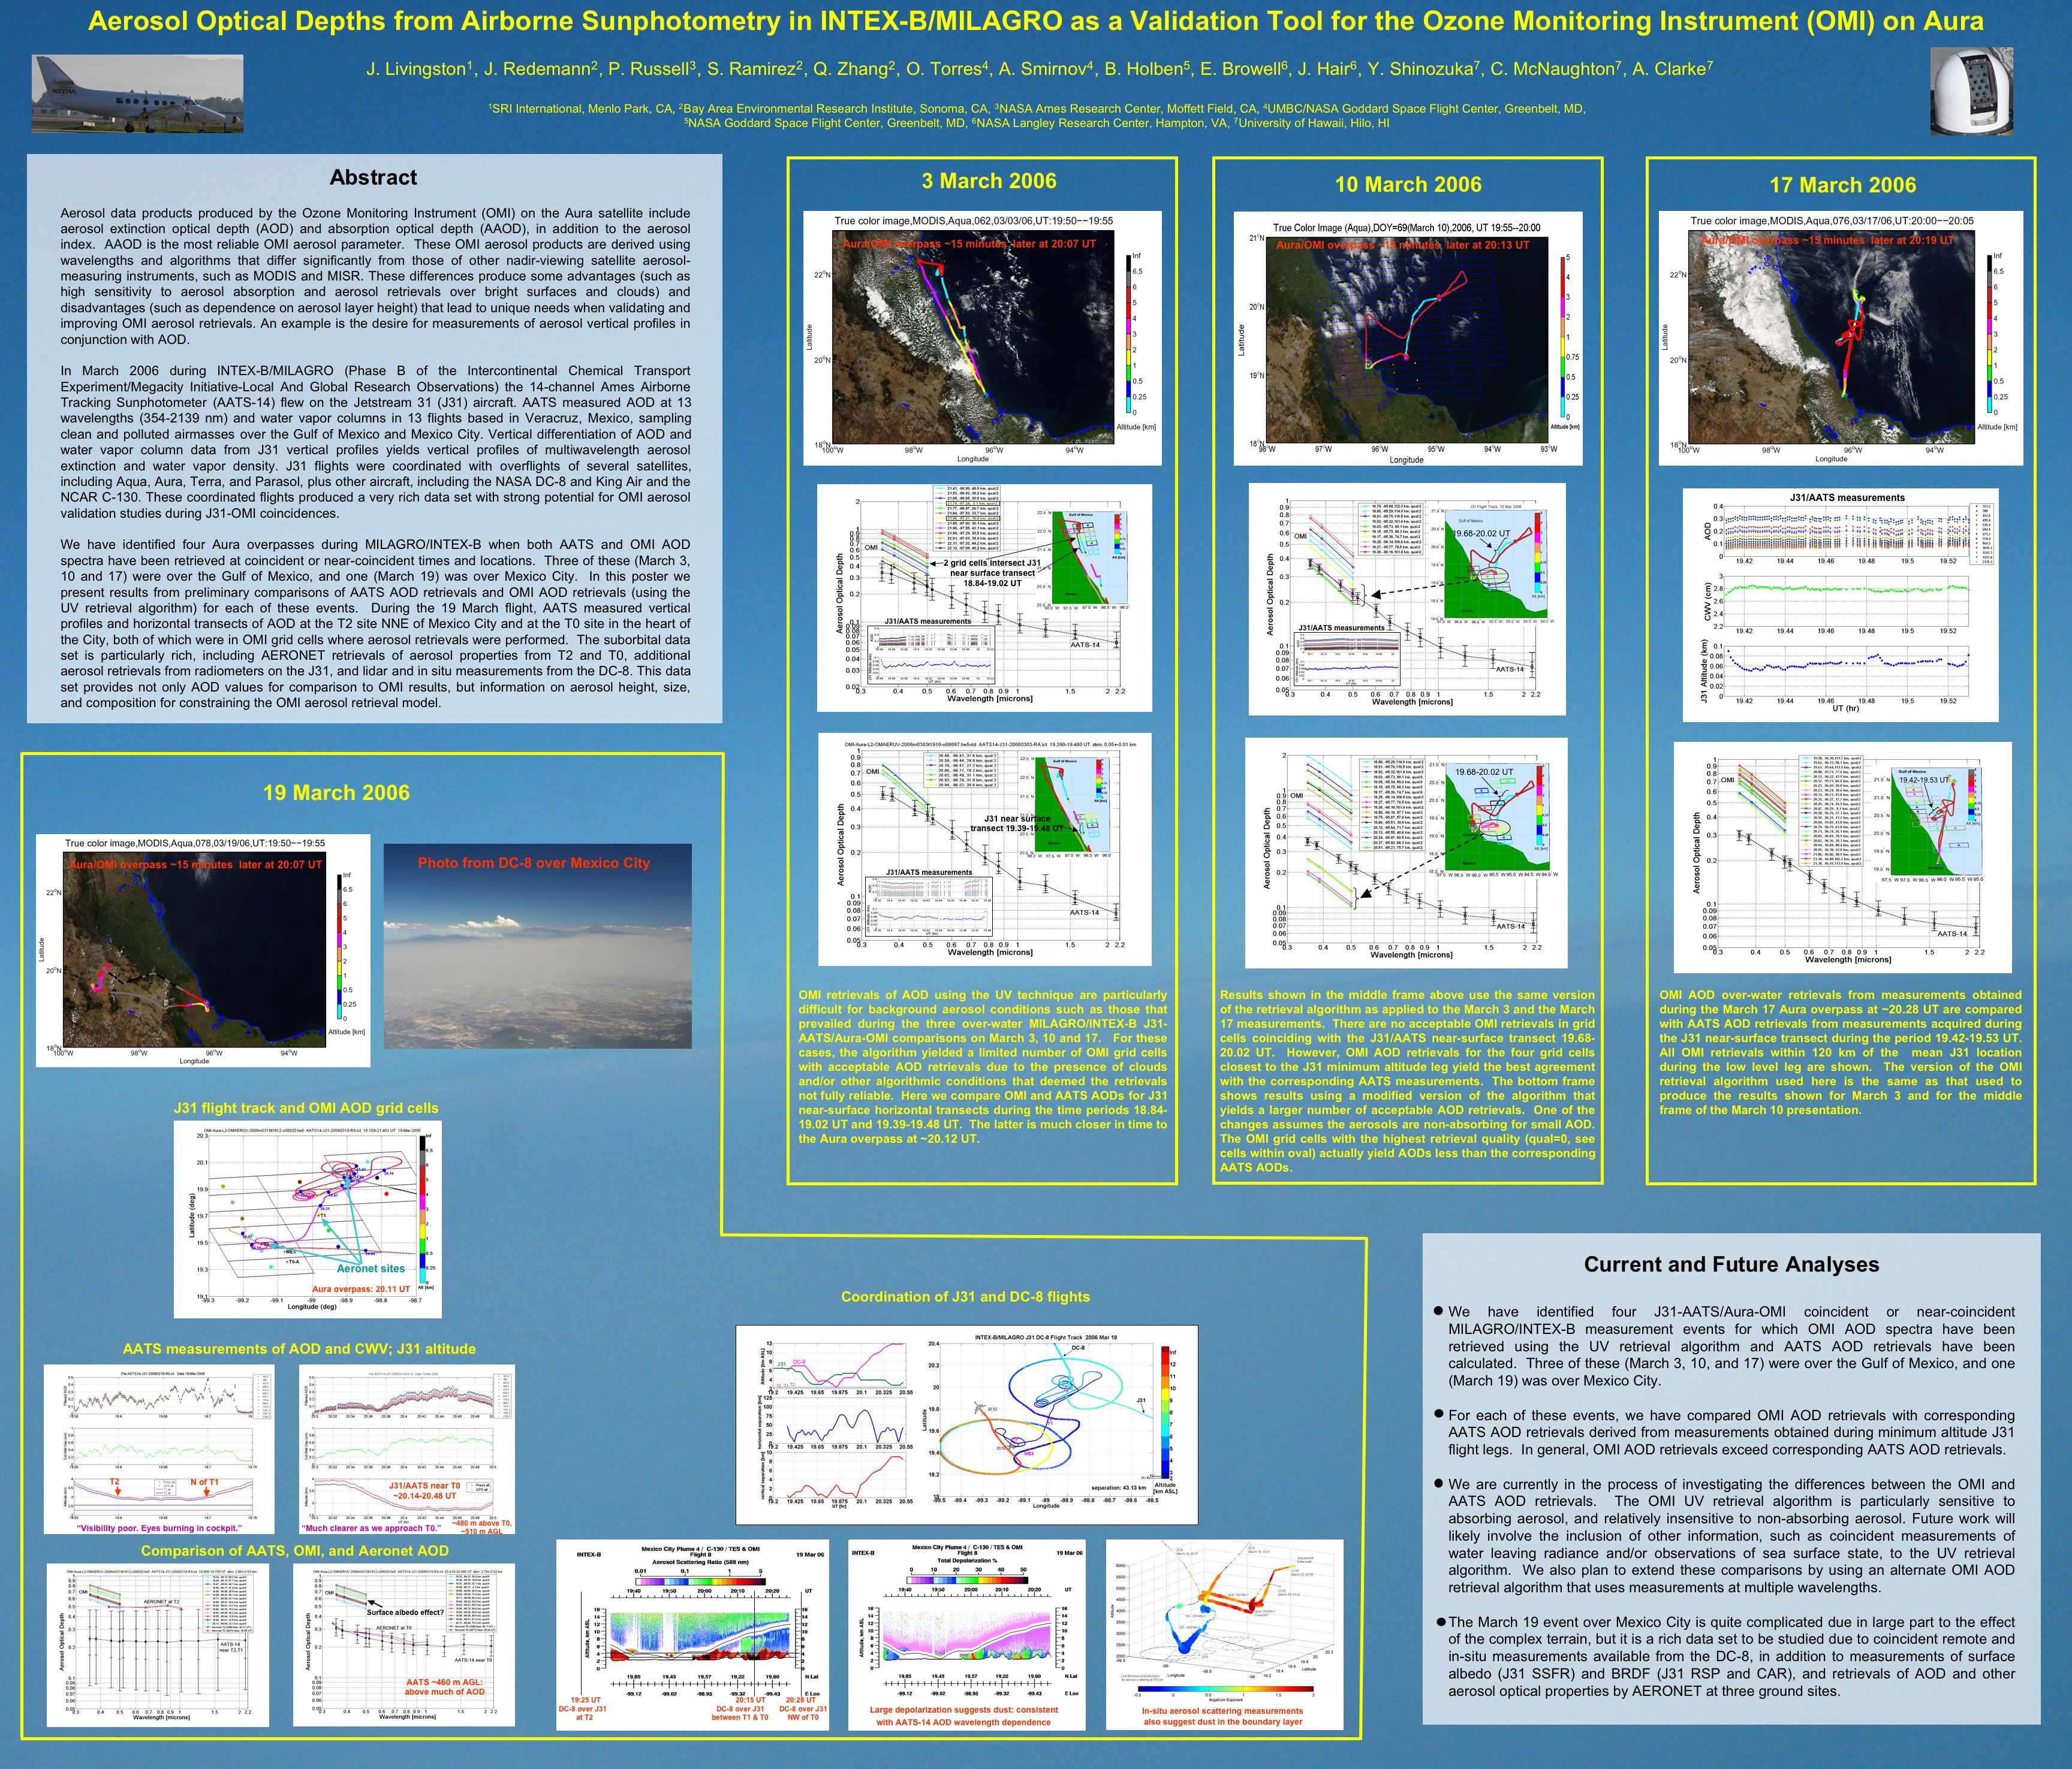Screen dimensions: 2072x1769
Task: Click the sunphotometer dome photo at top right
Action: coord(1970,91)
